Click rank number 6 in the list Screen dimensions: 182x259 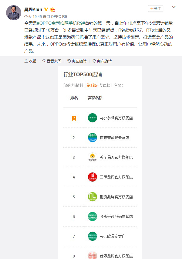74,217
